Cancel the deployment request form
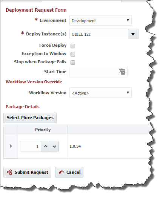 pos(69,172)
